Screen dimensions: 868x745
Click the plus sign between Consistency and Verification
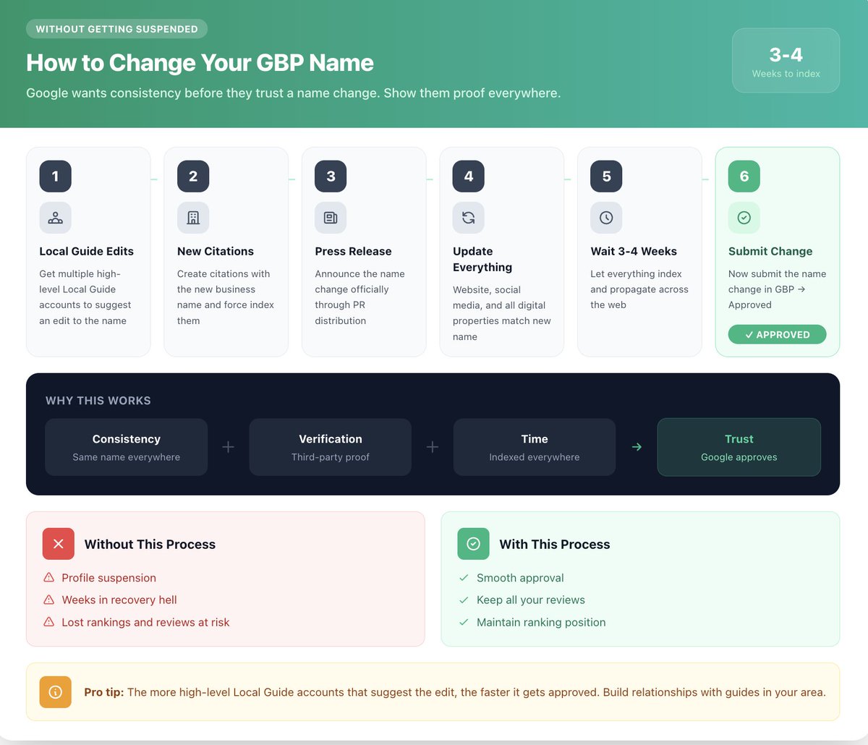[x=228, y=447]
